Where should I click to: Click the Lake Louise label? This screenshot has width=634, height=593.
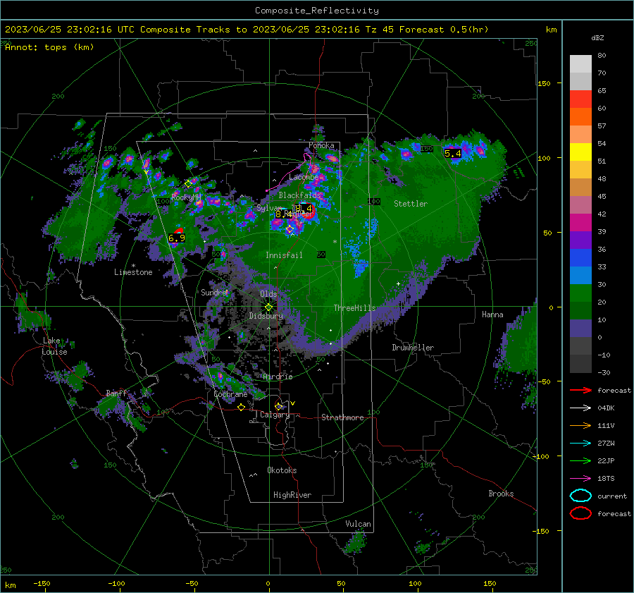tap(54, 346)
